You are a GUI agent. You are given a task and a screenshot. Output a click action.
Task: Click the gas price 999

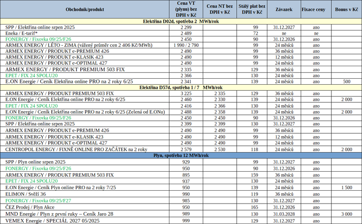(x=186, y=221)
